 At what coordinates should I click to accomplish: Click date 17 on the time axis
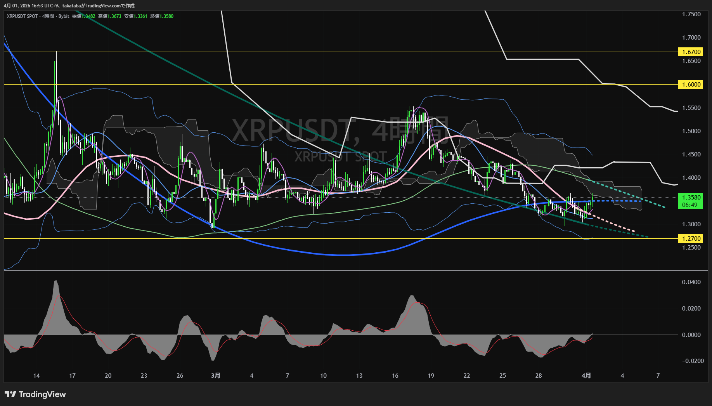pyautogui.click(x=72, y=376)
